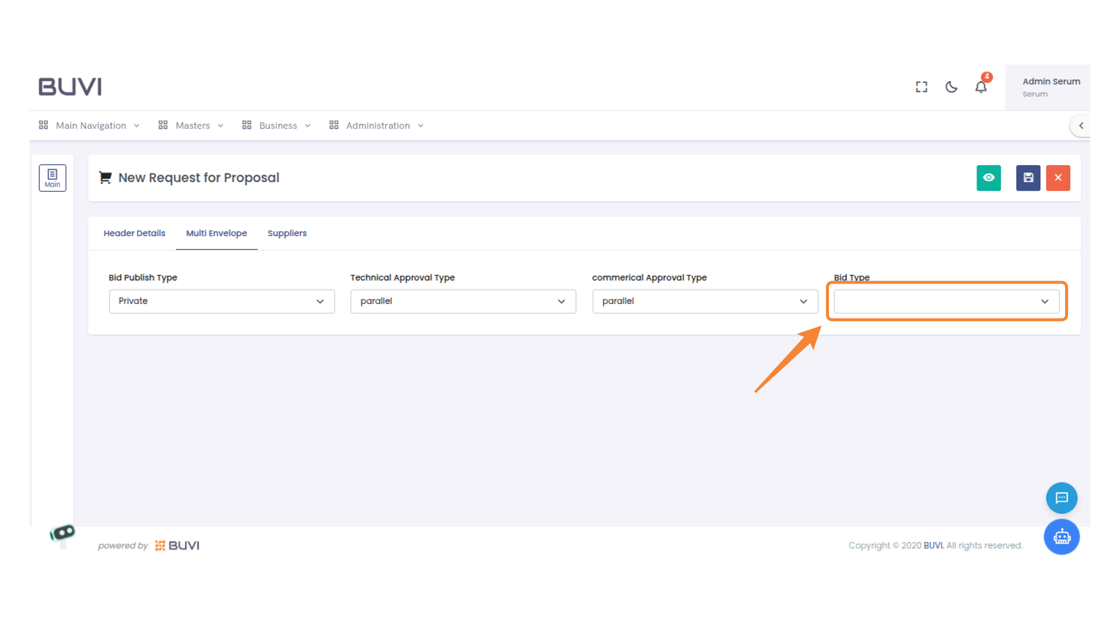Viewport: 1120px width, 630px height.
Task: Launch the robot assistant icon
Action: 1062,537
